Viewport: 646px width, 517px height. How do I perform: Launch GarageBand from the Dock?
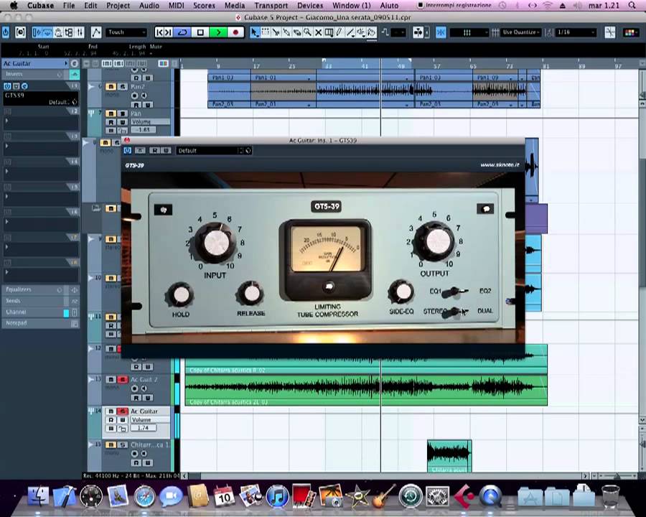coord(383,496)
